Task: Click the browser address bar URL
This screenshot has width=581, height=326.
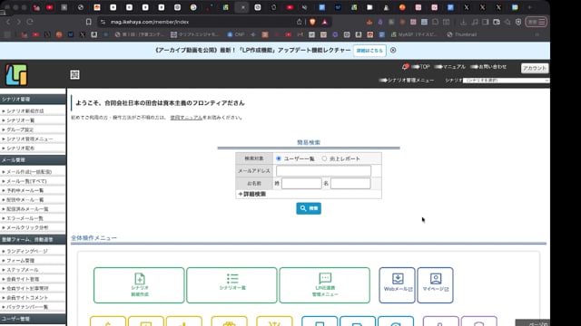Action: [150, 22]
